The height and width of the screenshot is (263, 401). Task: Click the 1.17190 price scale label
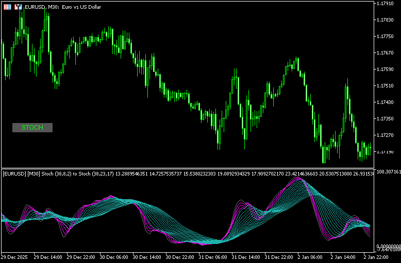tap(388, 152)
